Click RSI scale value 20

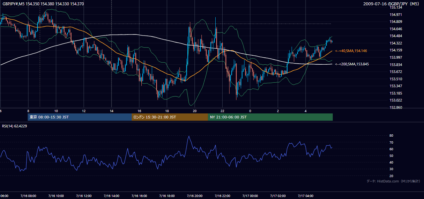pyautogui.click(x=391, y=176)
